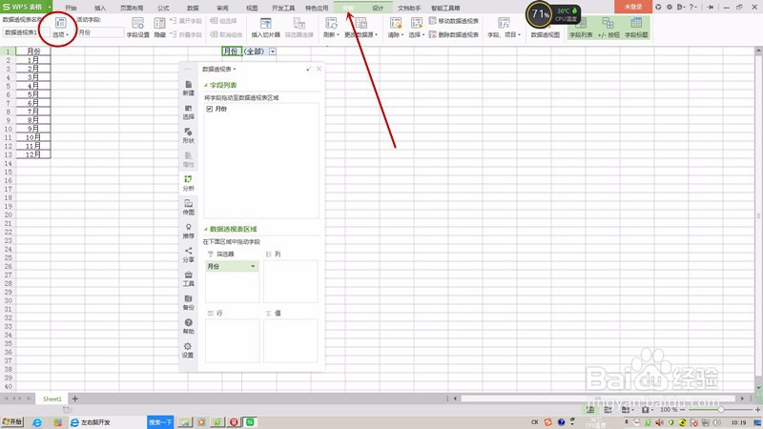Open the WPS 表格 application menu
763x429 pixels.
tap(26, 7)
